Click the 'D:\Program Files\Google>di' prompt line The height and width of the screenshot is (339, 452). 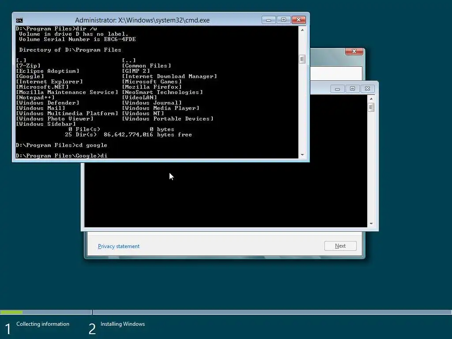tap(61, 156)
